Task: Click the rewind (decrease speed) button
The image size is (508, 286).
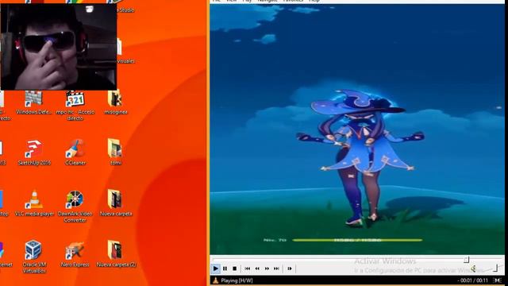Action: tap(257, 269)
